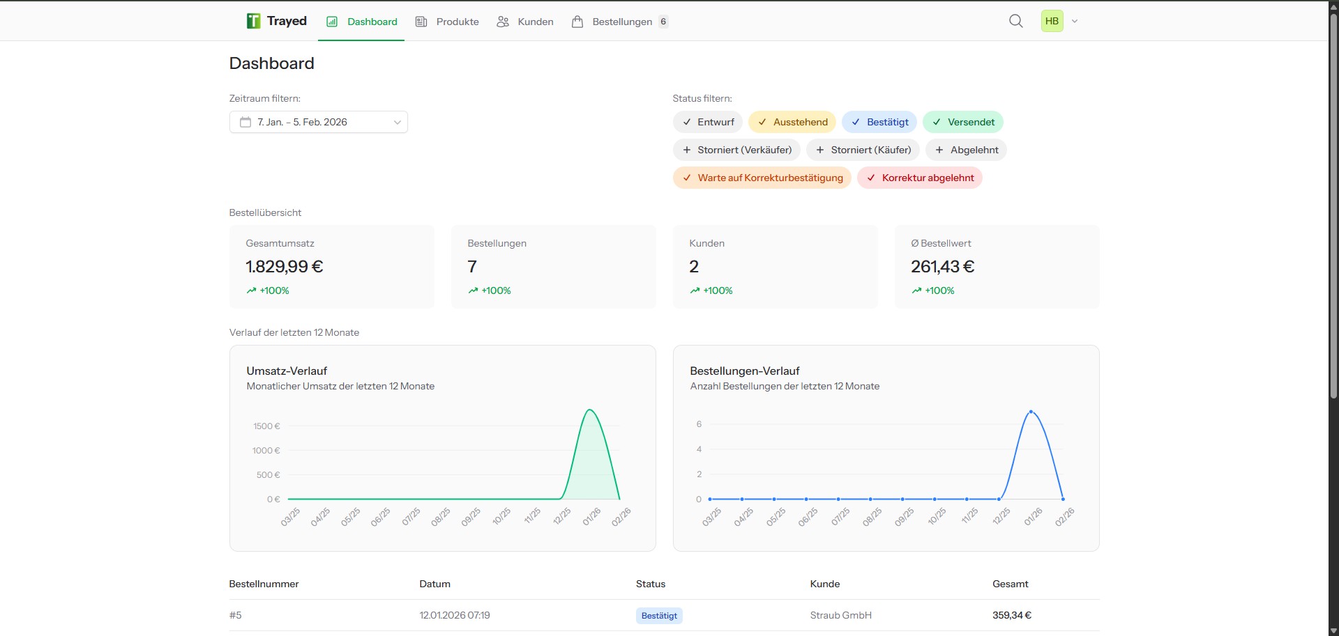Select the Dashboard chart icon
Image resolution: width=1339 pixels, height=636 pixels.
pyautogui.click(x=331, y=22)
